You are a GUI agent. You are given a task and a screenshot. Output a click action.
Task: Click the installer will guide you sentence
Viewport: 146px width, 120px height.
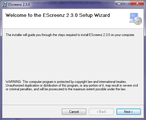point(70,35)
